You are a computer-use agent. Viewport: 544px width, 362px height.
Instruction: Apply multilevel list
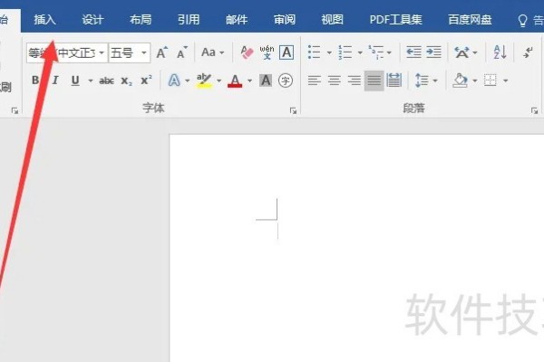376,52
